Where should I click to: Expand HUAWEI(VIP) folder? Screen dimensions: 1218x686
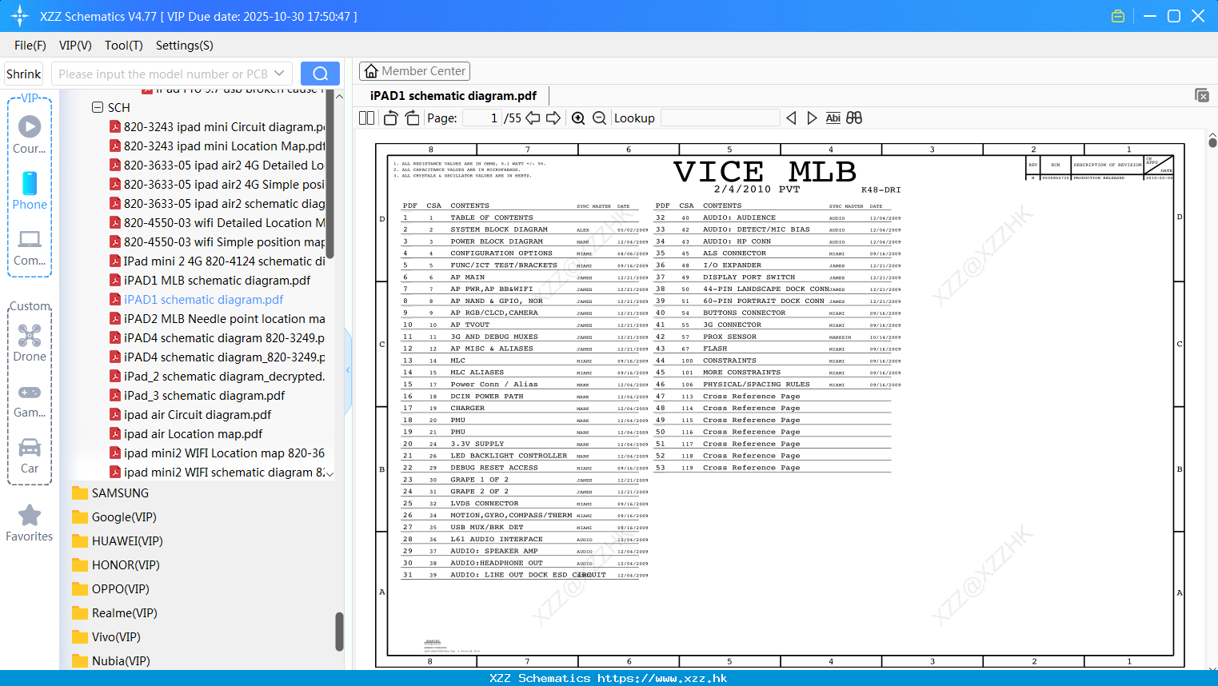point(118,541)
